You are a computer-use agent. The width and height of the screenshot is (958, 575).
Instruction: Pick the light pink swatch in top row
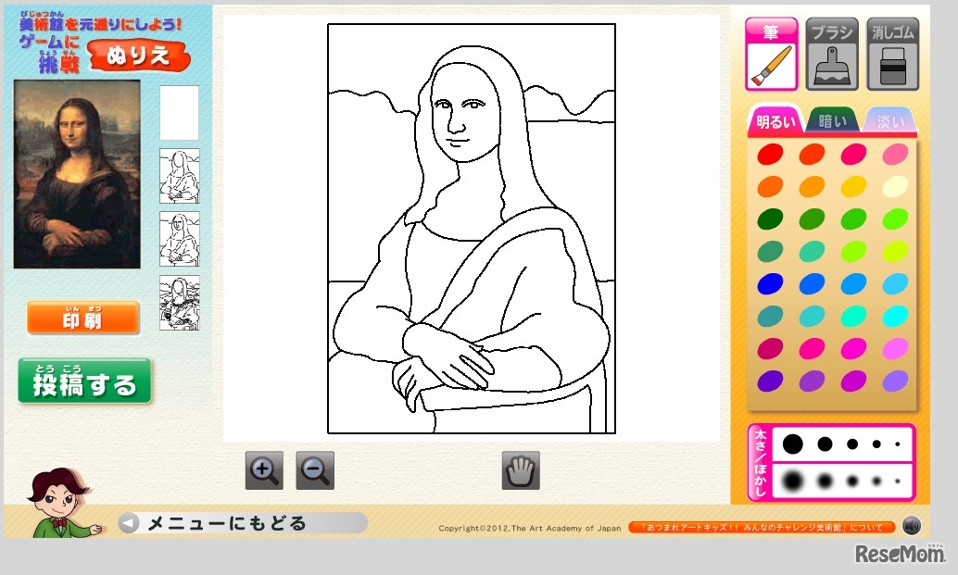(895, 154)
